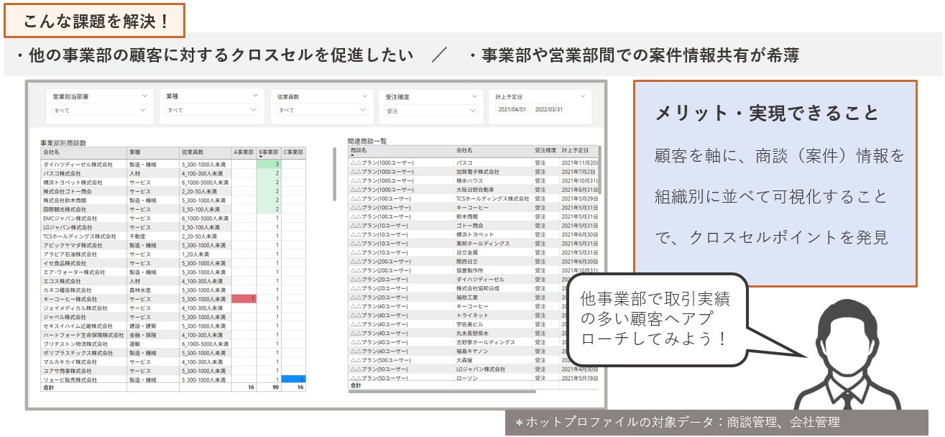Screen dimensions: 945x437
Task: Sort by the 会社名 column in 事業部別商談数
Action: [x=83, y=152]
